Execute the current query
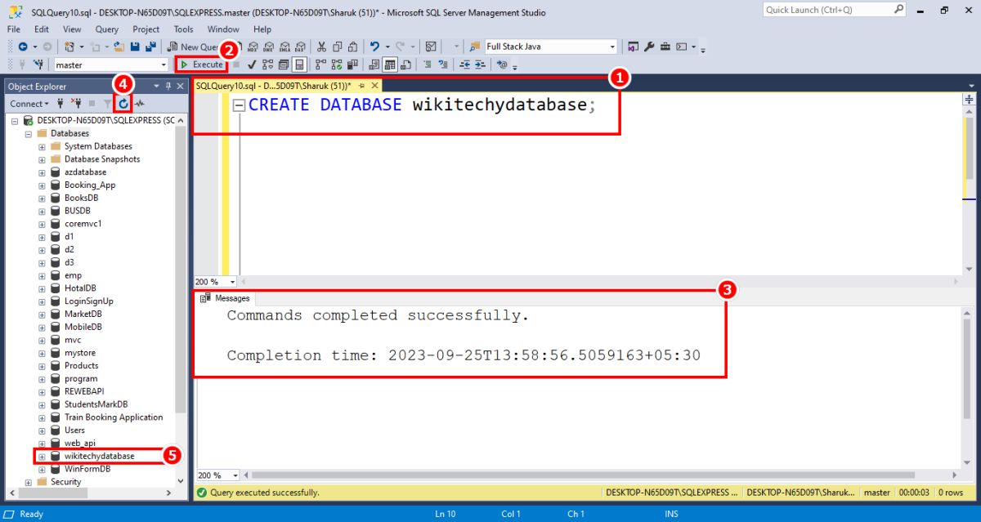Viewport: 981px width, 522px height. pos(201,65)
